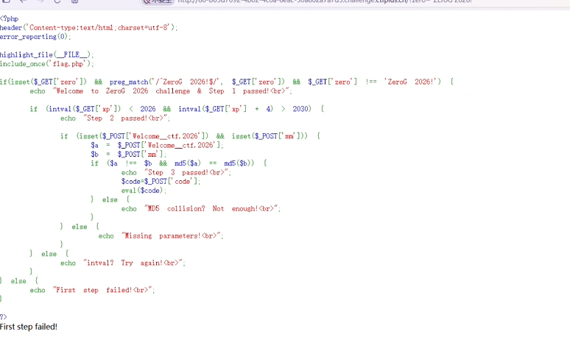
Task: Click the $a = $_POST['Welcome__ctf.2026'] assignment
Action: pyautogui.click(x=157, y=146)
